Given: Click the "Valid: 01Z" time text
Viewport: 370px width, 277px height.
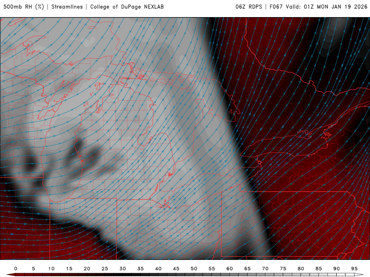Looking at the screenshot, I should pyautogui.click(x=300, y=6).
